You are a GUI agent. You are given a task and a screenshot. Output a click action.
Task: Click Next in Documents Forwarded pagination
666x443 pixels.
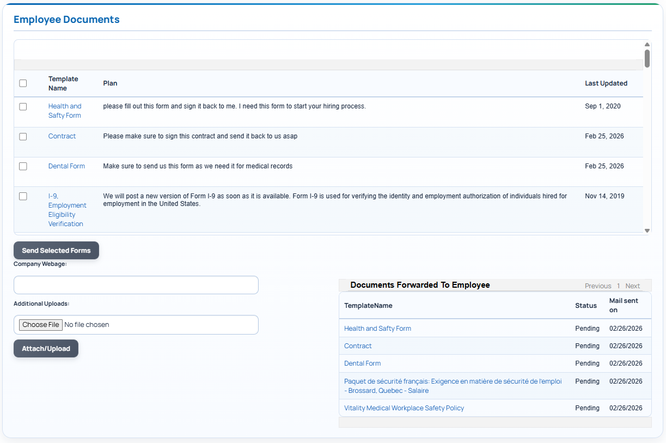tap(632, 286)
